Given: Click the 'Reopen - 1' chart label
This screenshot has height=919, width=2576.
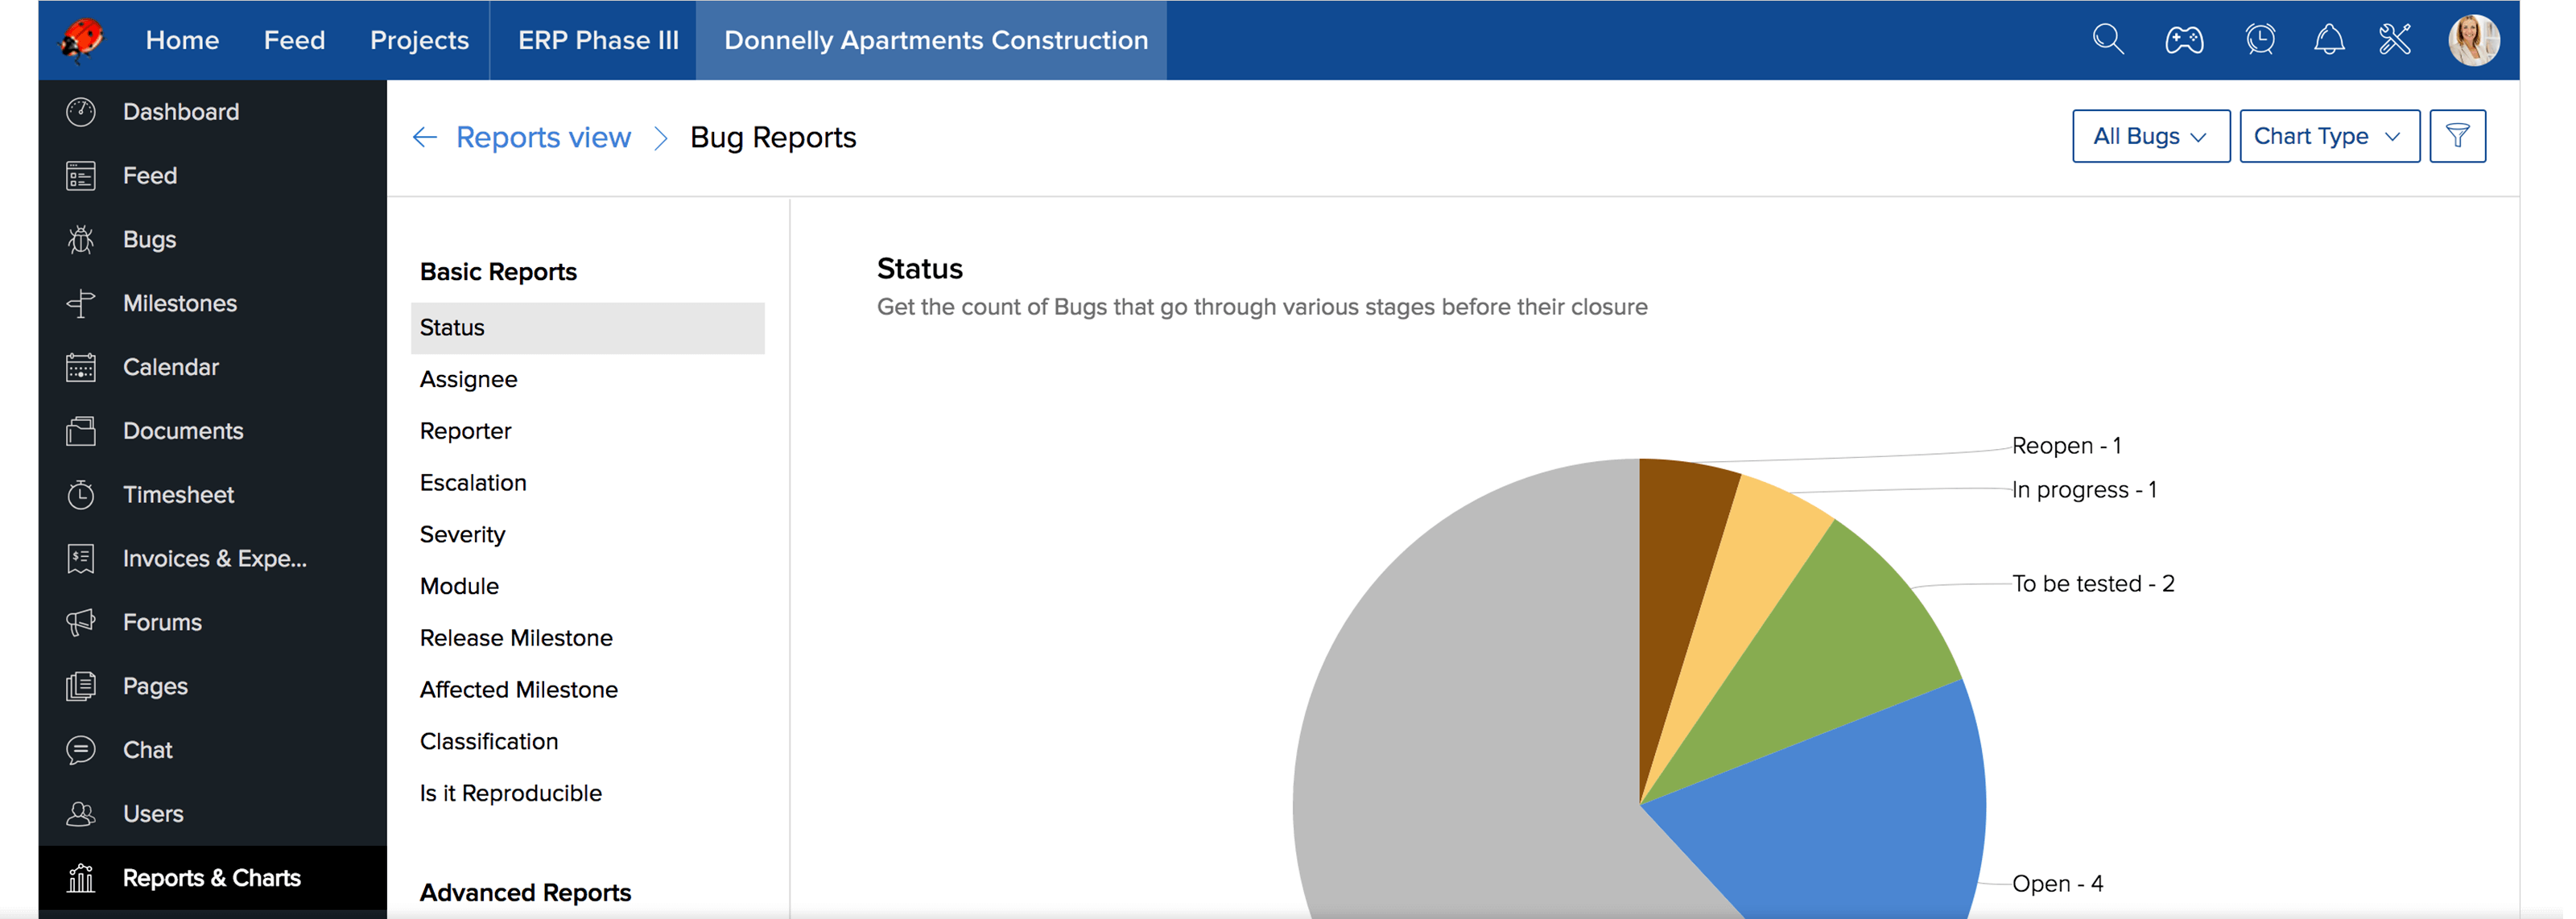Looking at the screenshot, I should click(x=2066, y=446).
